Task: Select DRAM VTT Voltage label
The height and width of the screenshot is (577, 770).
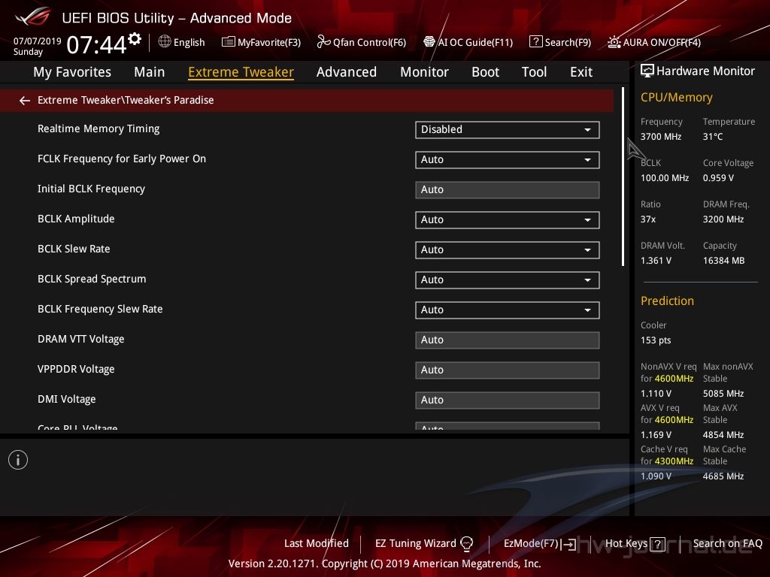Action: 81,339
